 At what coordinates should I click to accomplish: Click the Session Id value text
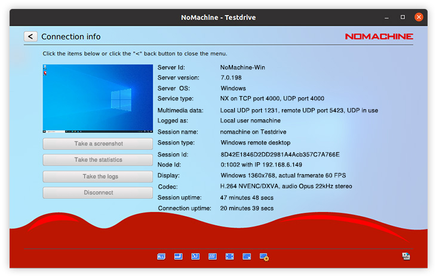pyautogui.click(x=280, y=155)
